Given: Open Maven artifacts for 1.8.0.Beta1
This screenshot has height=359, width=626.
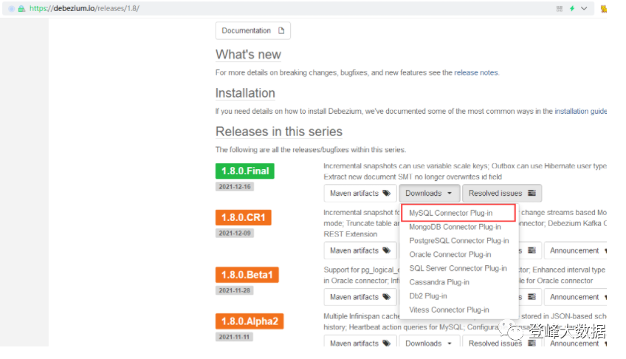Looking at the screenshot, I should (360, 297).
